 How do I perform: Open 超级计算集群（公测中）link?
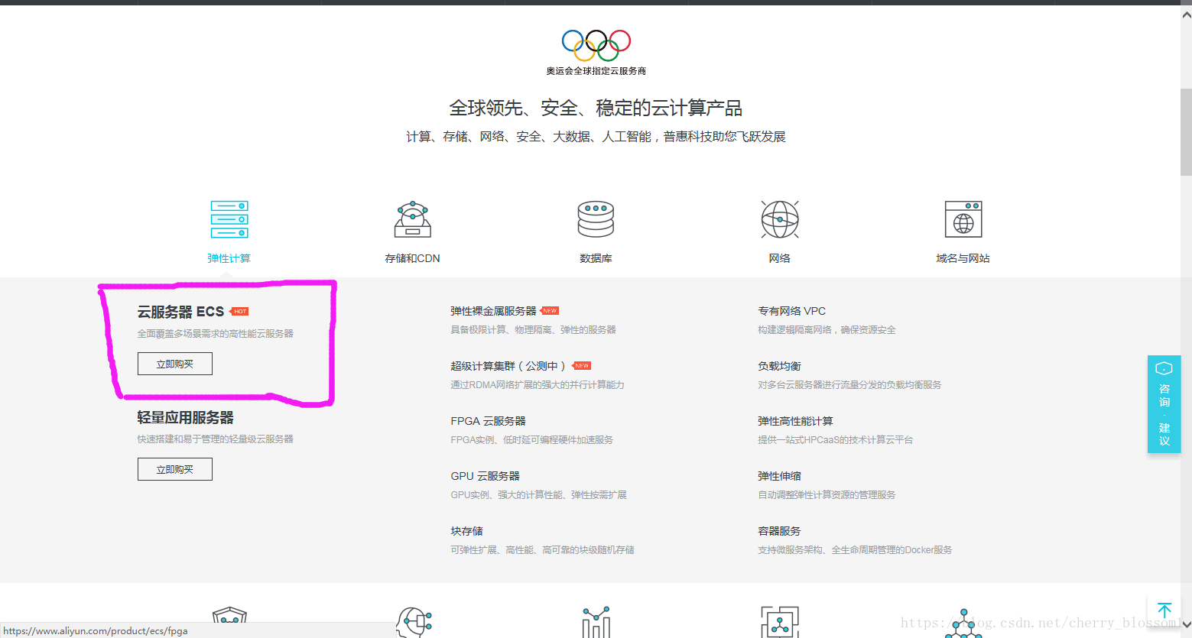tap(508, 366)
